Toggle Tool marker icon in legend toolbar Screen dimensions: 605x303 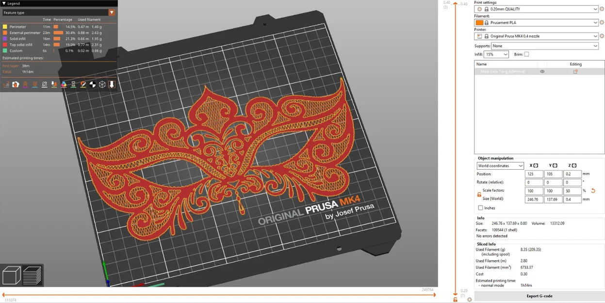click(112, 84)
